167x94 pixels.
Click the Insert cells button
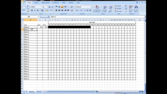pyautogui.click(x=118, y=6)
